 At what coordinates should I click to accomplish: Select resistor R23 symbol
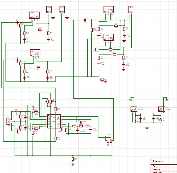coord(38,68)
